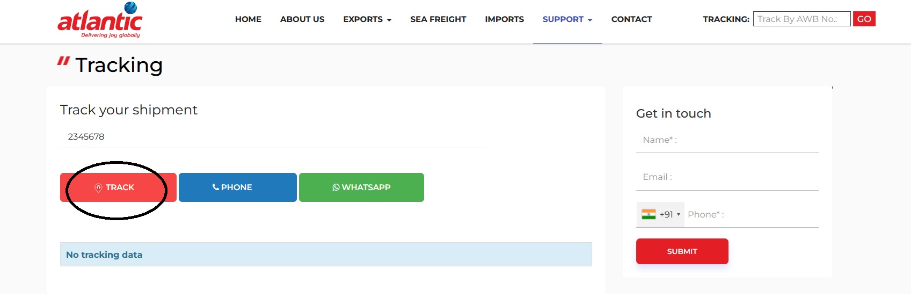Screen dimensions: 911x297
Task: Focus the Email field
Action: [727, 177]
